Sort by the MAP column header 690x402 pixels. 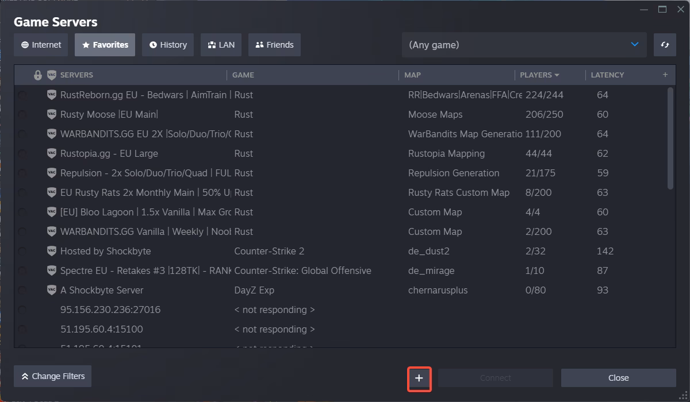[412, 75]
